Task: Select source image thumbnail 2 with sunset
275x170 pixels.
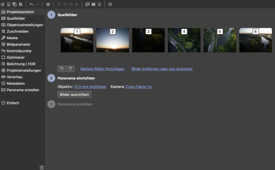Action: click(112, 40)
